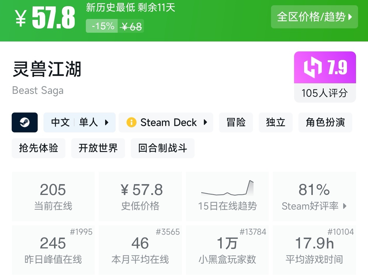
Task: Tap the 开放世界 tag
Action: pyautogui.click(x=98, y=148)
